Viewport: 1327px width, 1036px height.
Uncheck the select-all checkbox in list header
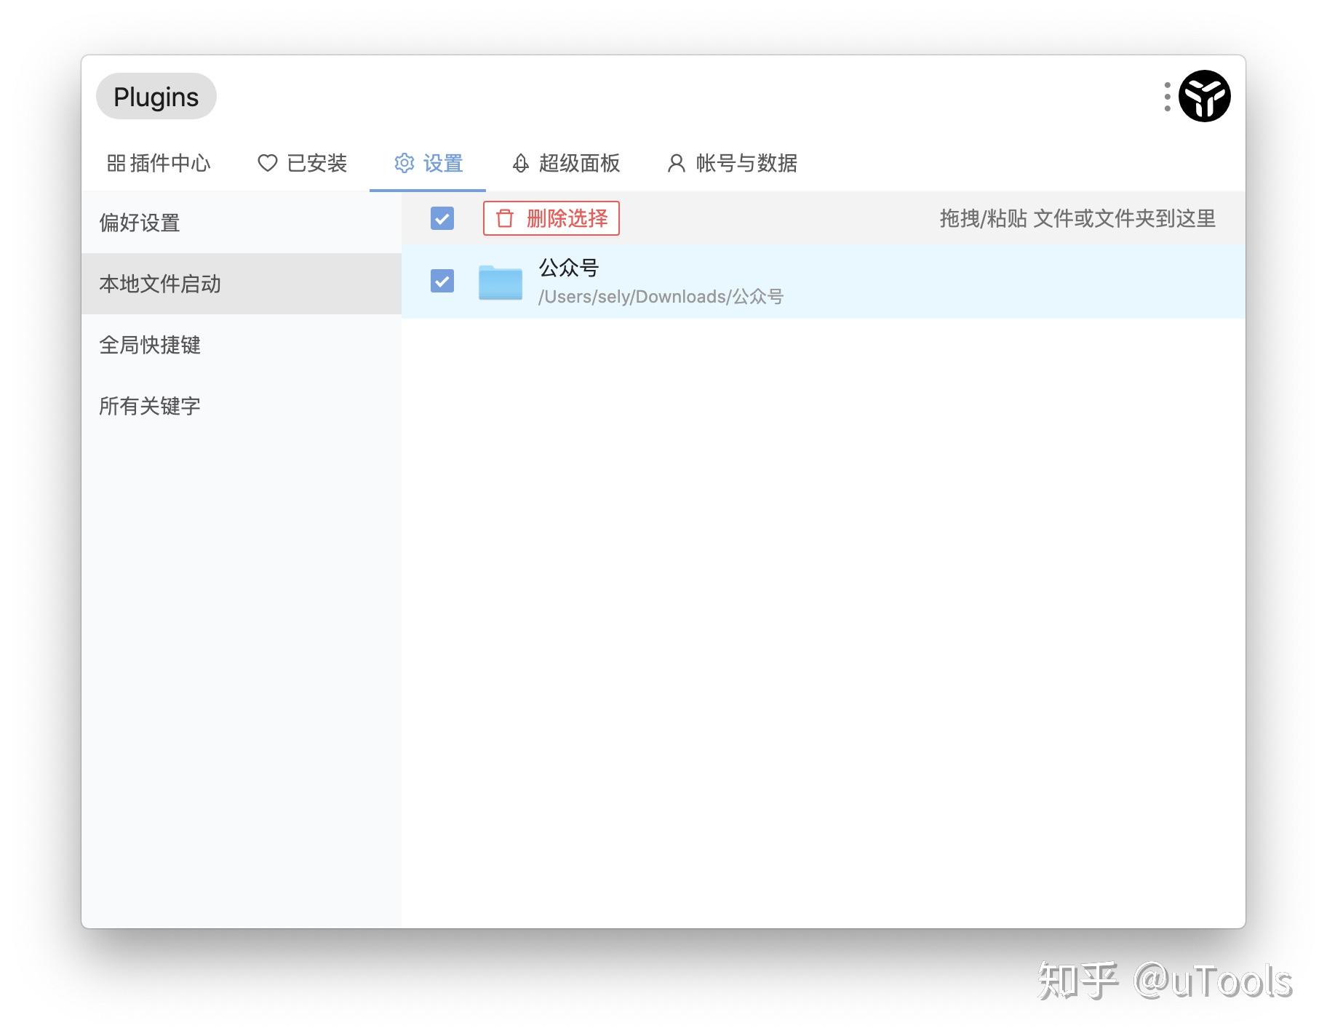[x=442, y=218]
